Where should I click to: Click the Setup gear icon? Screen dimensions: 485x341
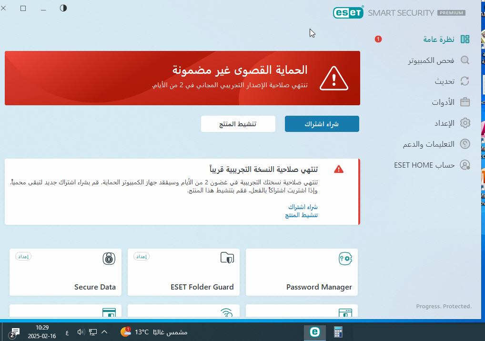(x=465, y=123)
